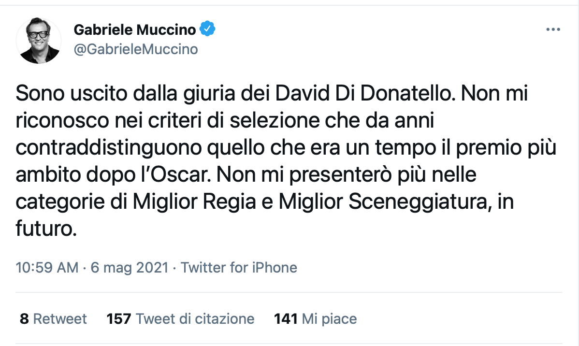Click the retweet count number 8
This screenshot has width=579, height=346.
(x=24, y=319)
